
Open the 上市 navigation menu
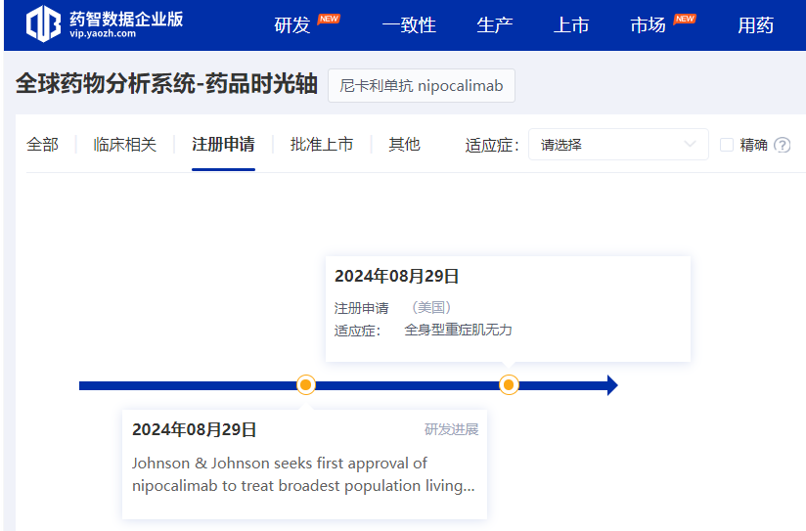(x=571, y=25)
